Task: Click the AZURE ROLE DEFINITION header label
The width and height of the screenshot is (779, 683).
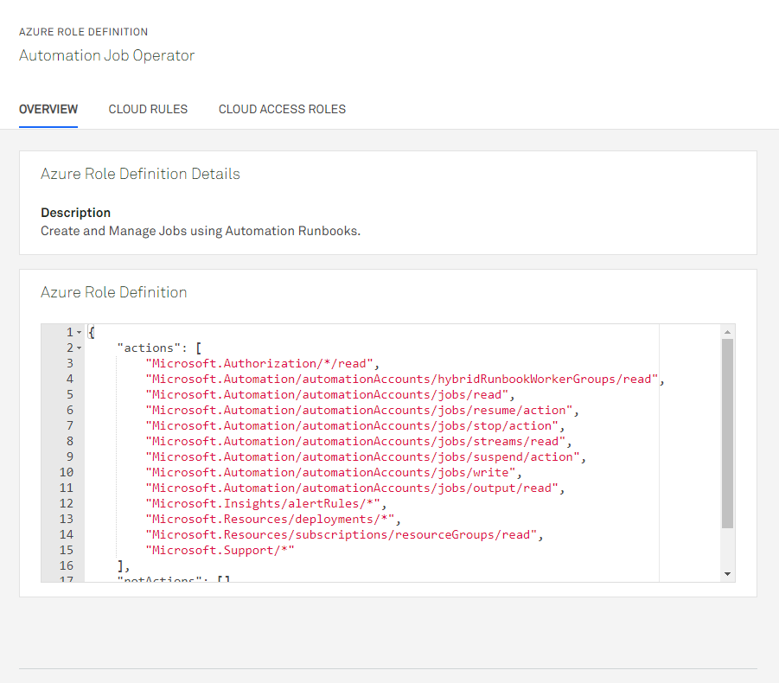Action: pos(84,32)
